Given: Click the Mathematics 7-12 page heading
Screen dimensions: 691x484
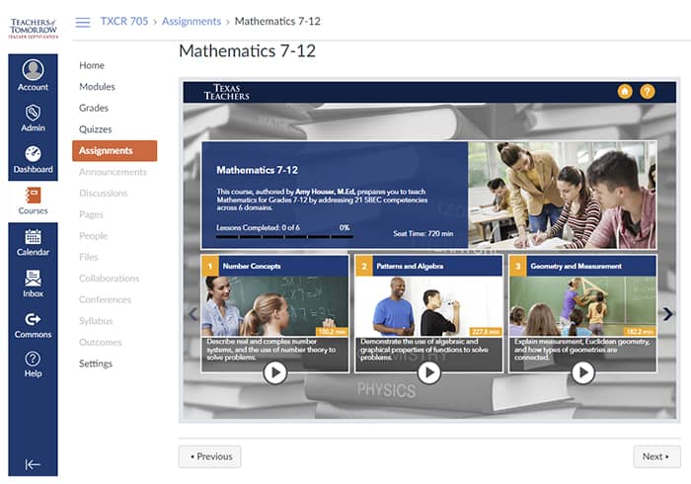Looking at the screenshot, I should pos(247,51).
